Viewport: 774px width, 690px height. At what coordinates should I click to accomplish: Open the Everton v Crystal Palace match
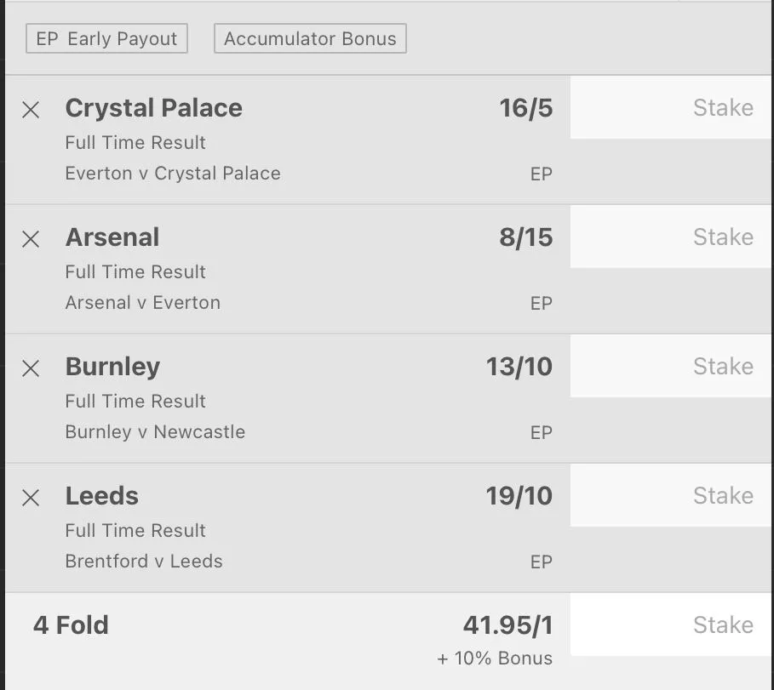point(173,174)
